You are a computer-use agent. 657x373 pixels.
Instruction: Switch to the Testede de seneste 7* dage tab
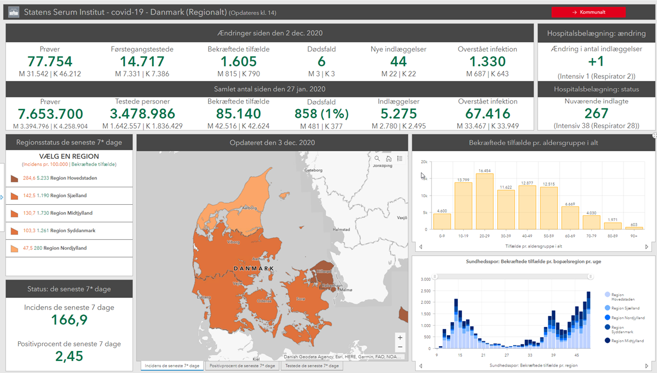tap(312, 365)
